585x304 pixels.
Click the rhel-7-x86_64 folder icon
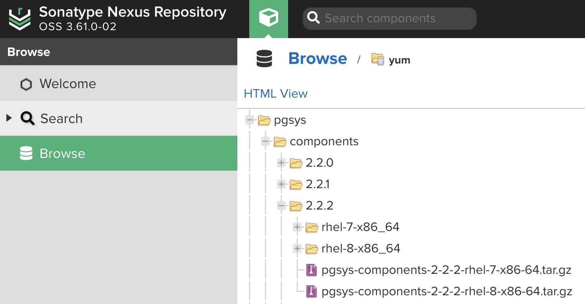coord(312,227)
